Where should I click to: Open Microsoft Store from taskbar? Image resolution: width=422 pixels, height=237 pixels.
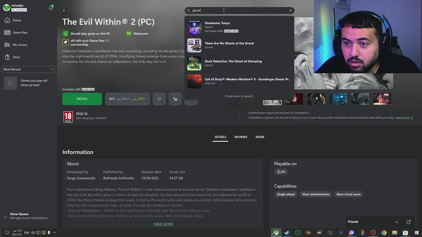(406, 233)
